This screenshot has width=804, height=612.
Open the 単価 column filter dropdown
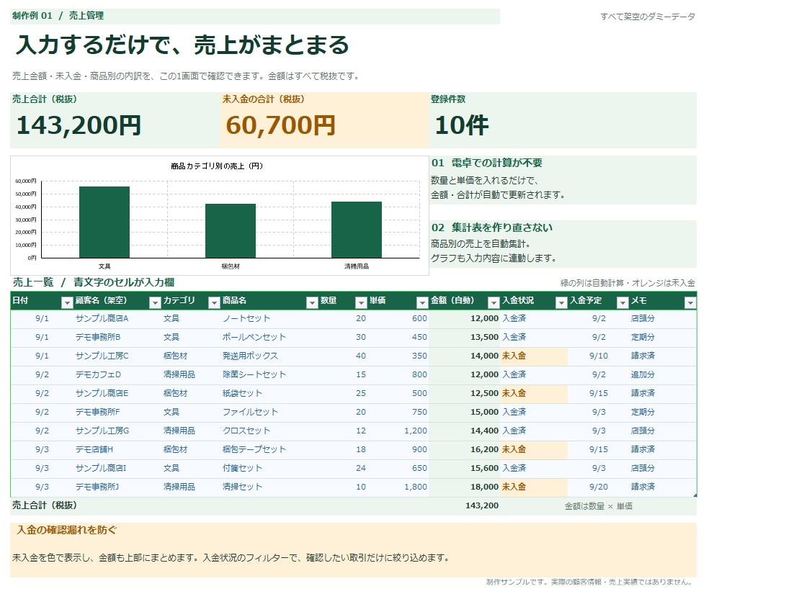click(x=422, y=303)
